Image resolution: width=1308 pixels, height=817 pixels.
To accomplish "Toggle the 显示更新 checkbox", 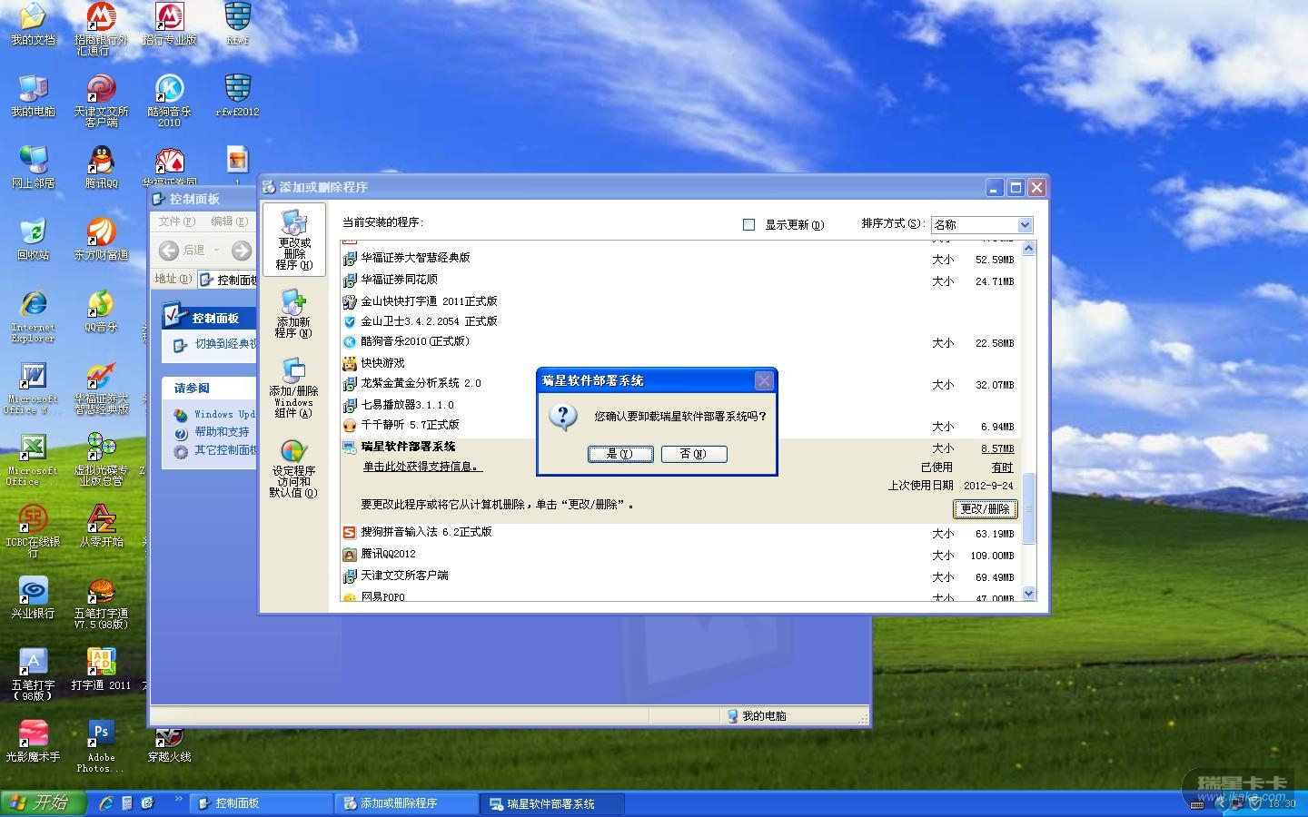I will (x=749, y=224).
